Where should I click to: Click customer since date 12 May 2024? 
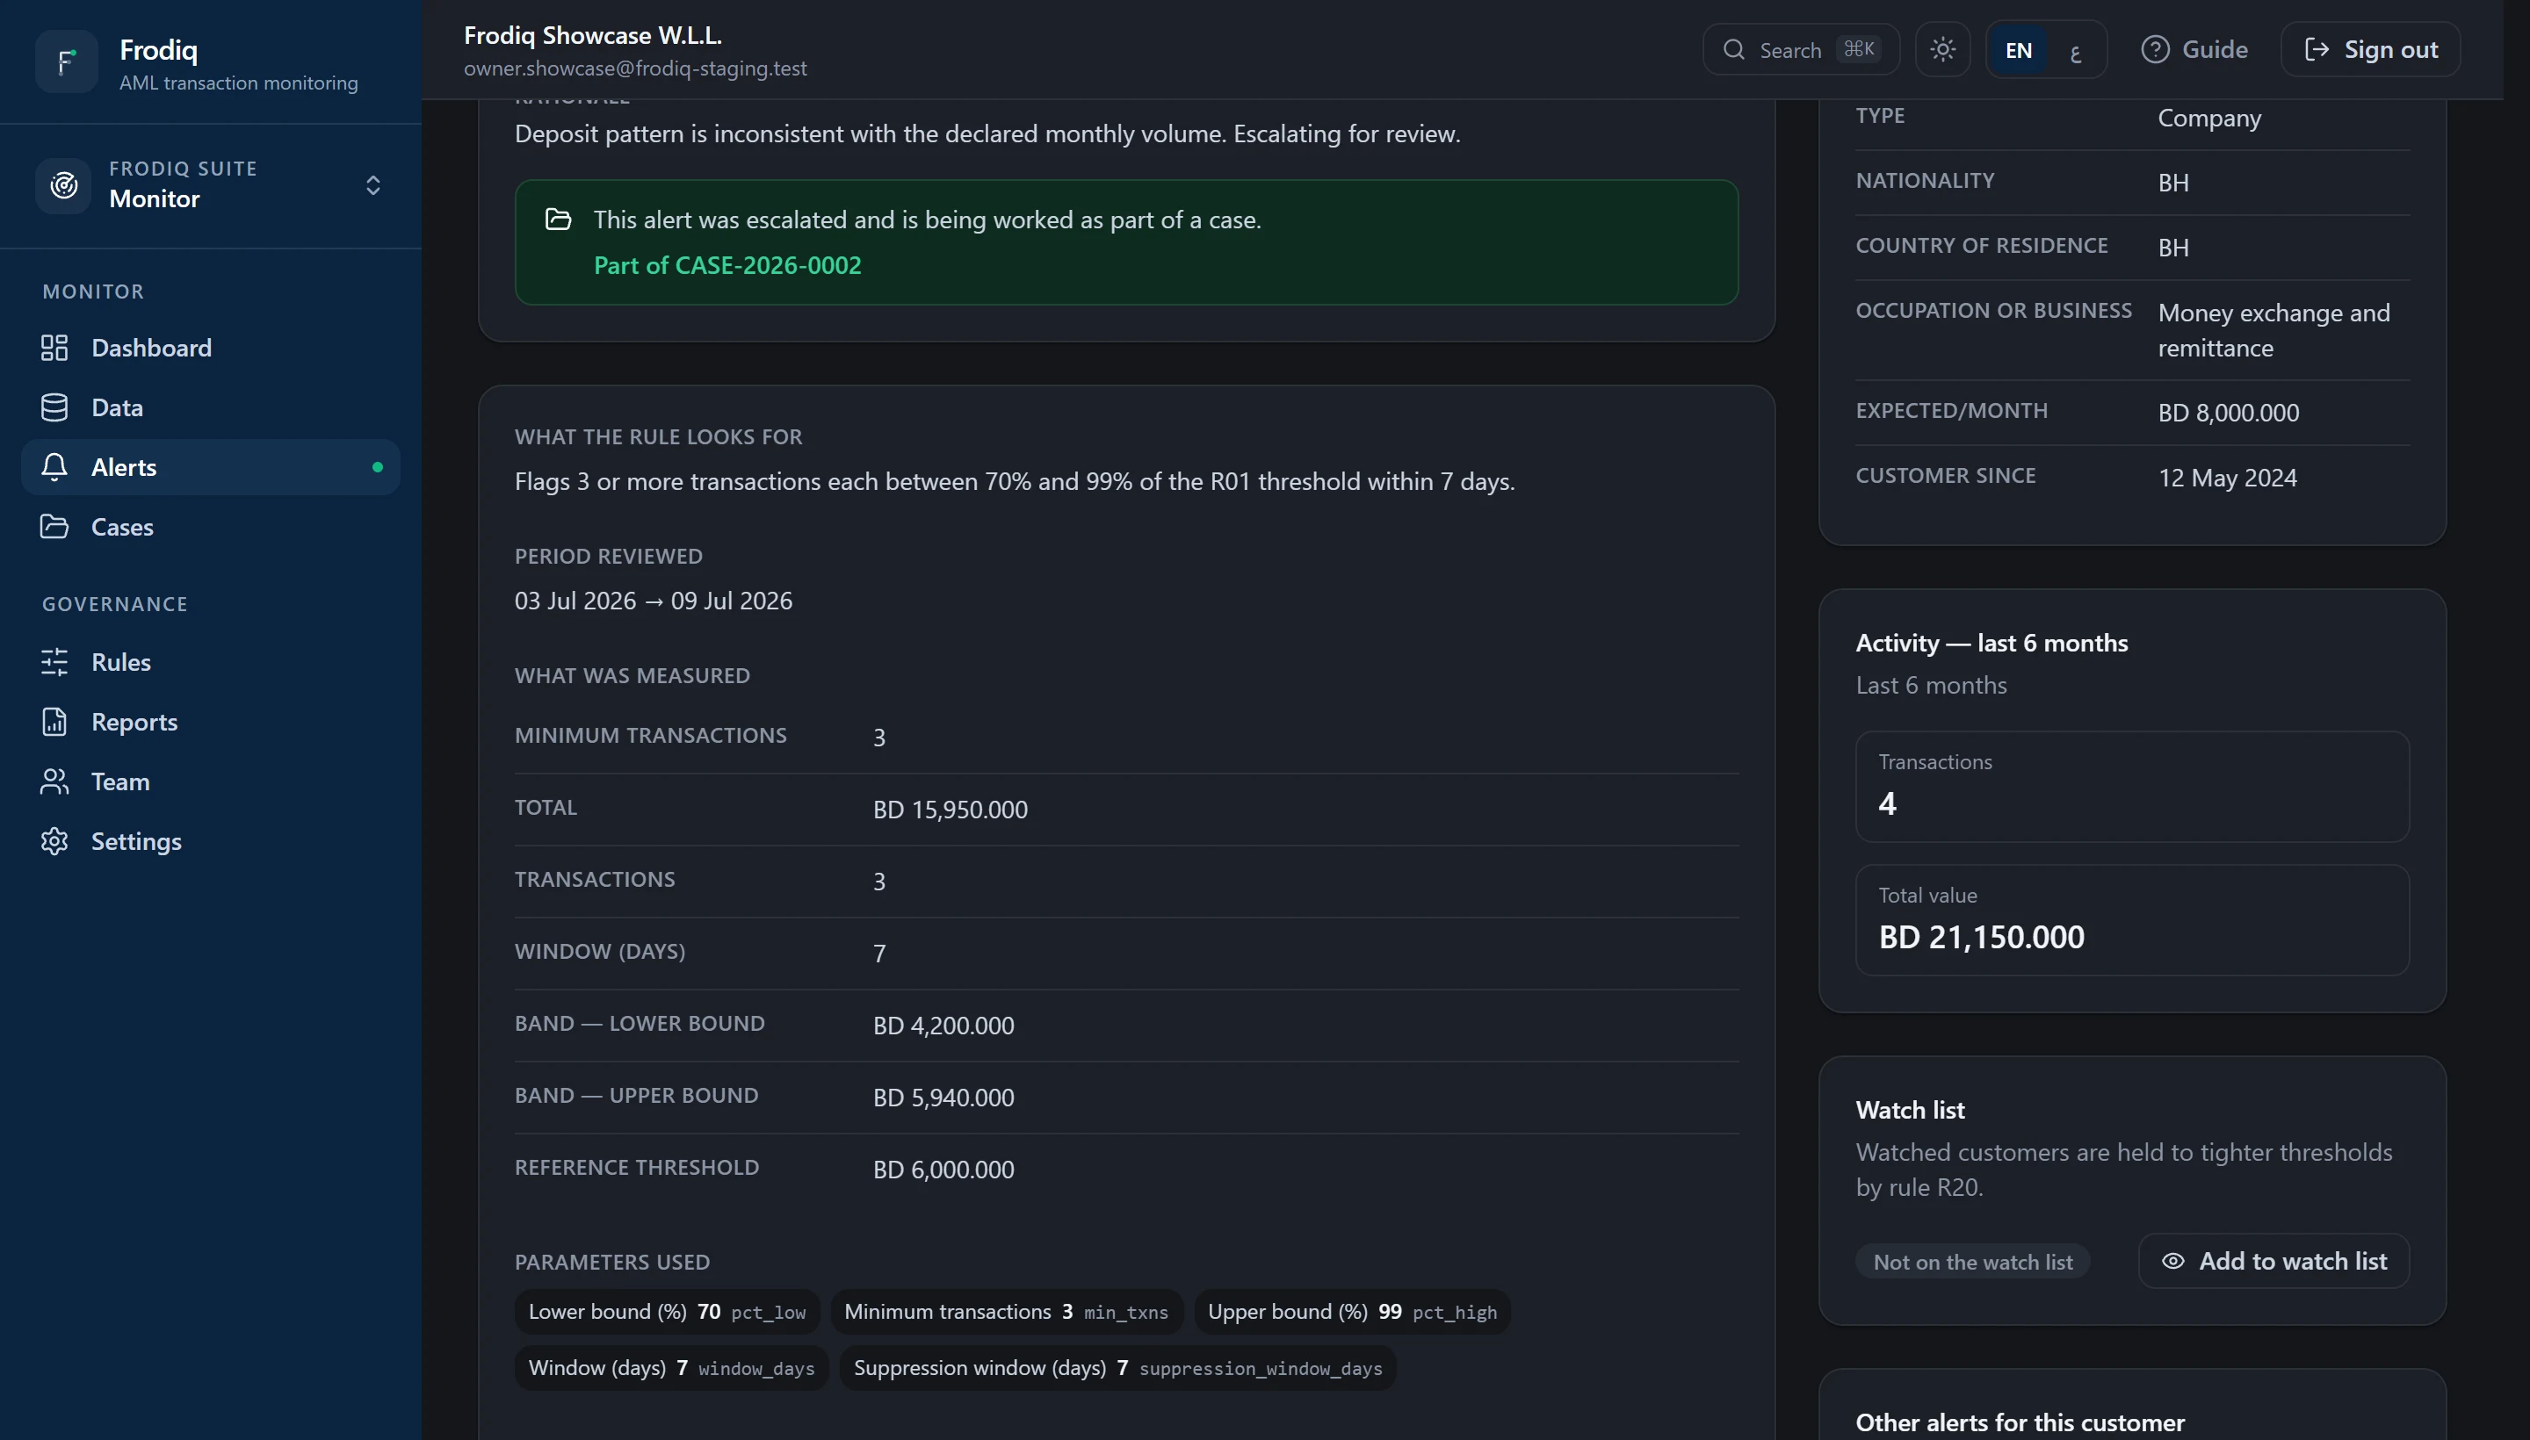[x=2227, y=478]
